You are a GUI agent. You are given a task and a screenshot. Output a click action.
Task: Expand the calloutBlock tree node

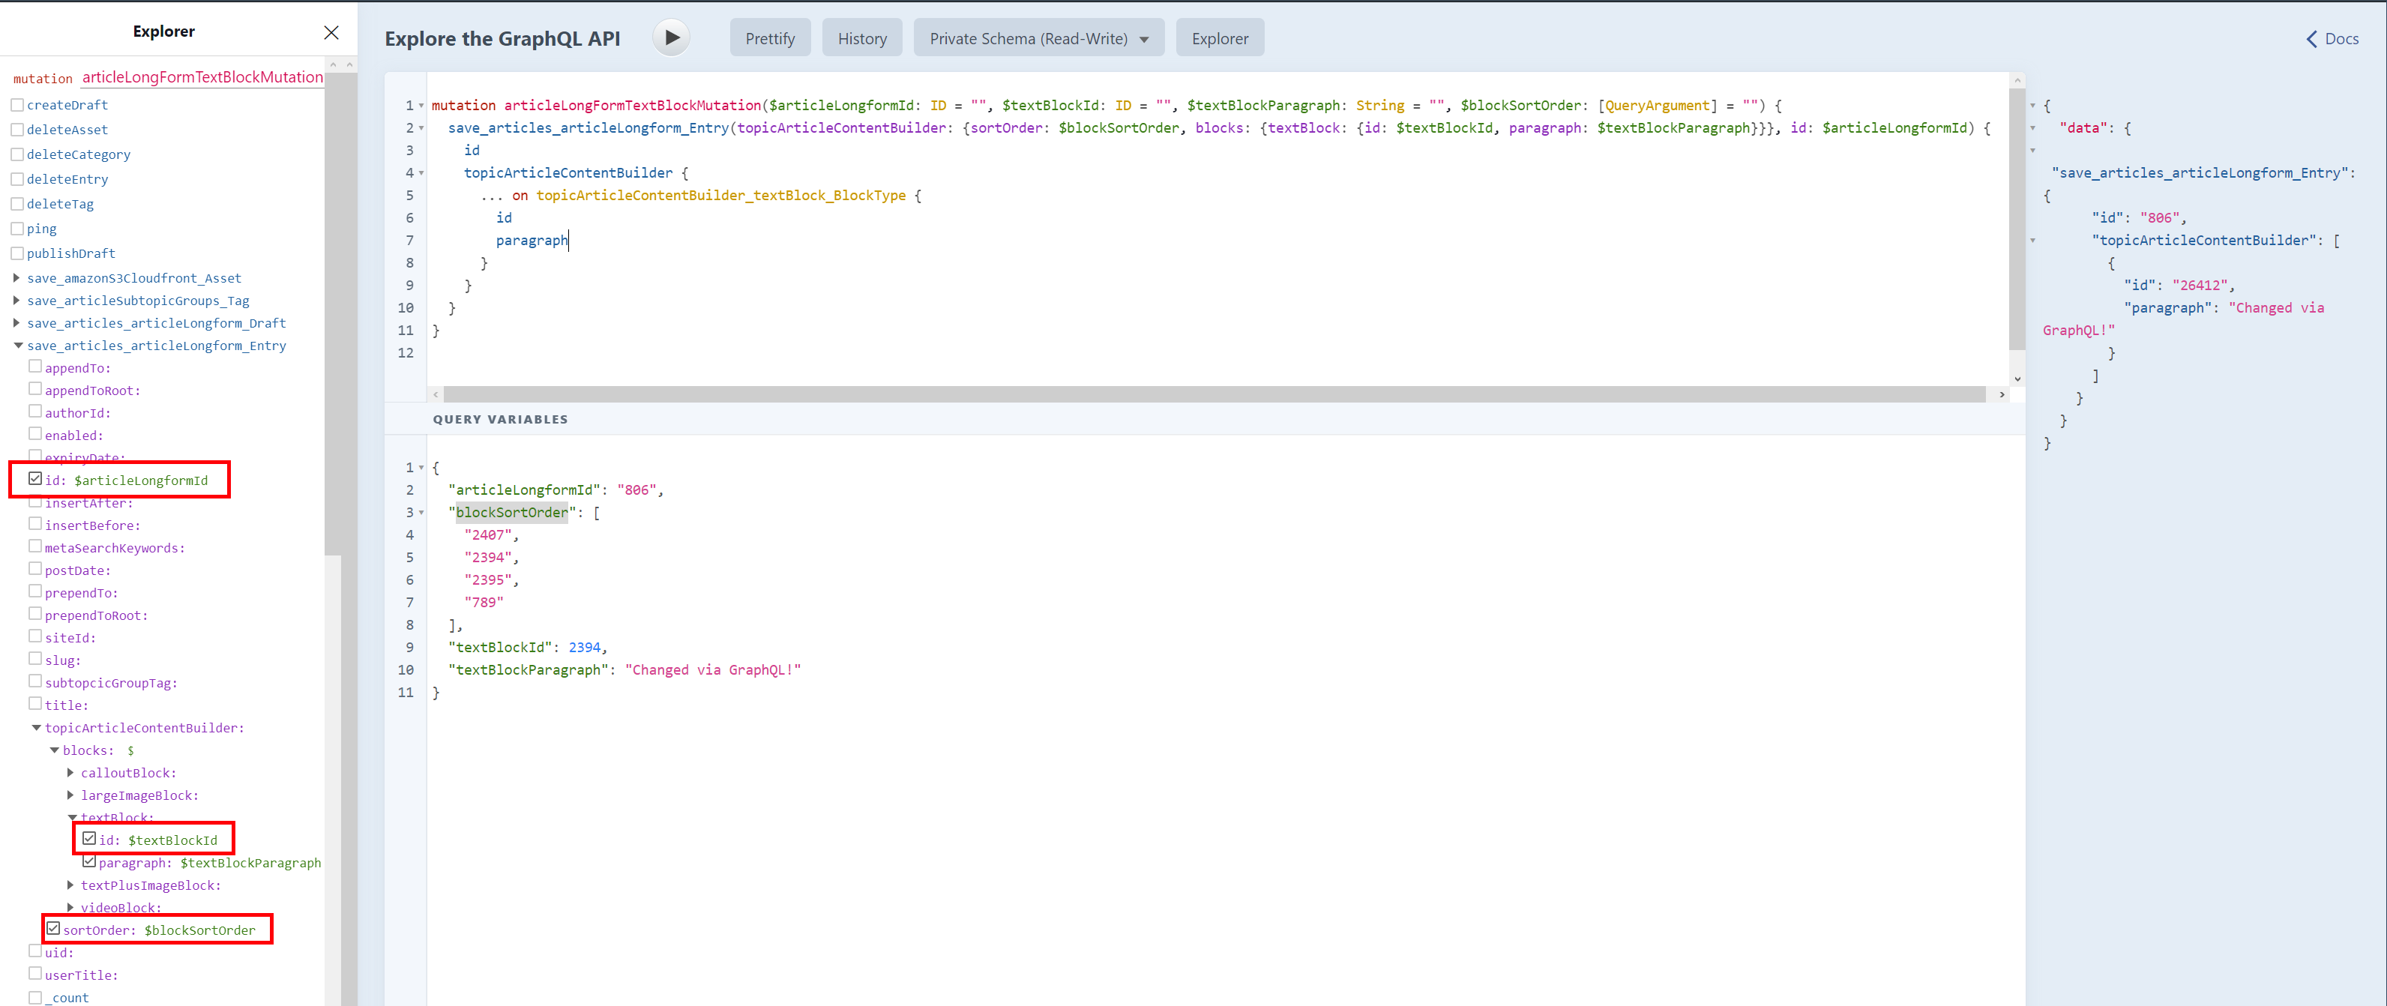(71, 771)
